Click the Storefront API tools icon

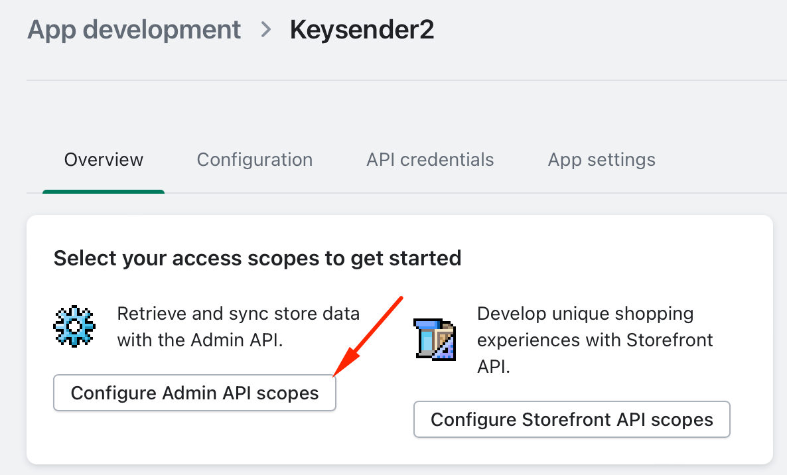pyautogui.click(x=435, y=339)
